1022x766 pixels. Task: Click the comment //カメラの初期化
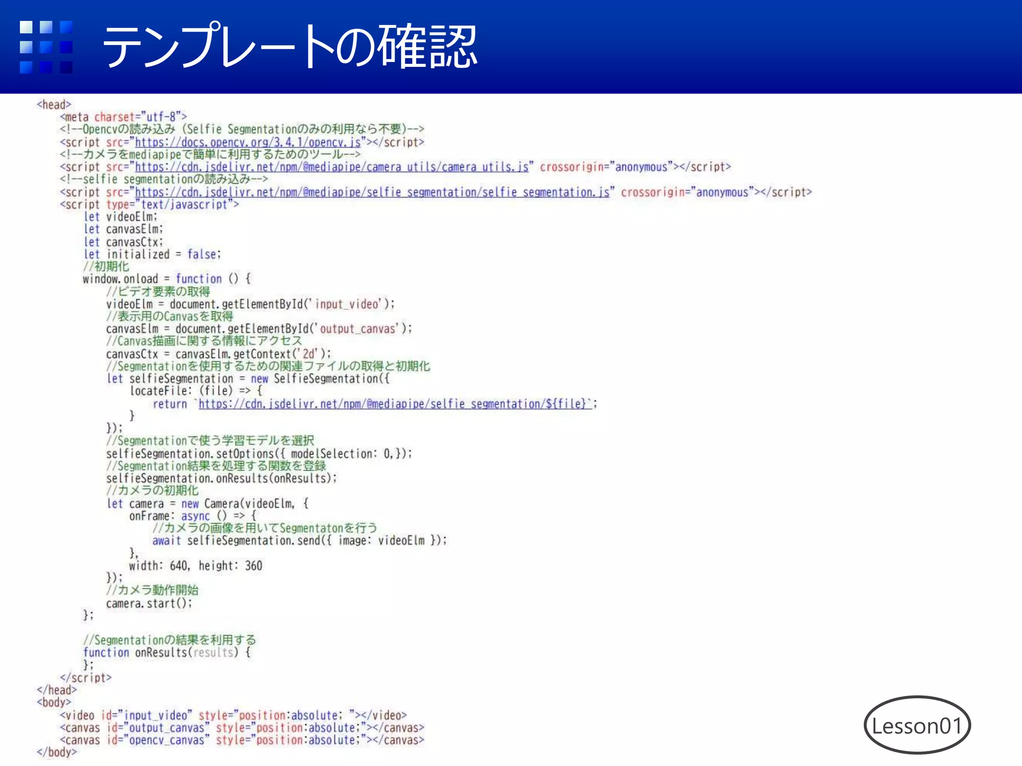click(x=152, y=491)
